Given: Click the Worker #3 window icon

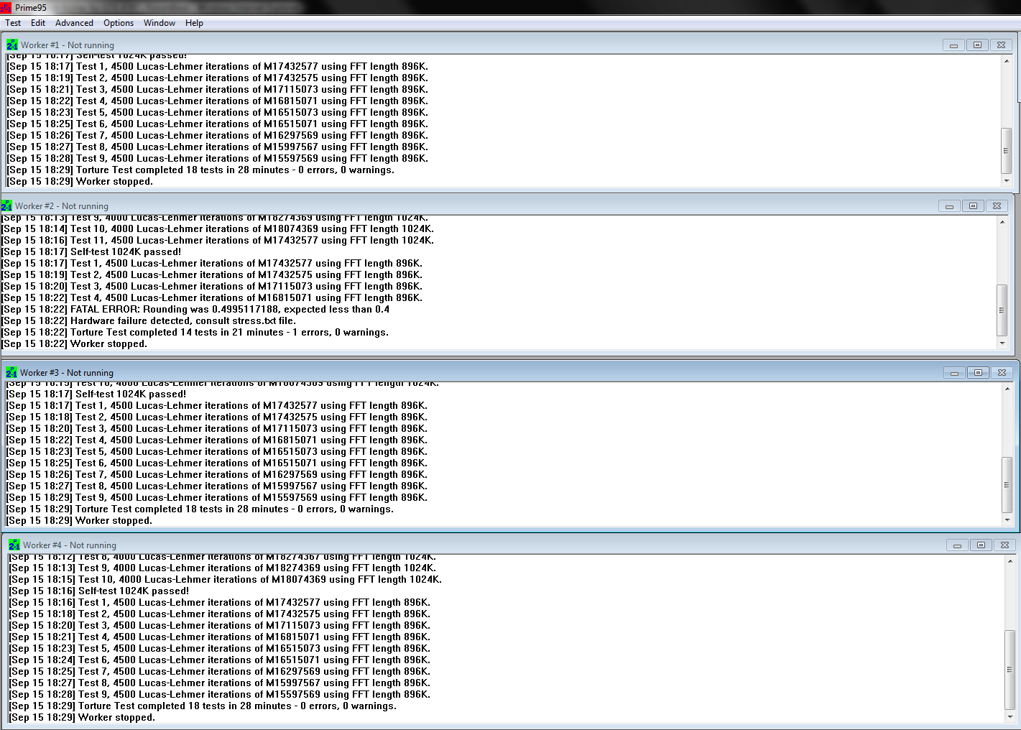Looking at the screenshot, I should click(x=11, y=372).
